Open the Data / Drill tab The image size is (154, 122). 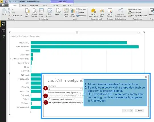(x=67, y=5)
